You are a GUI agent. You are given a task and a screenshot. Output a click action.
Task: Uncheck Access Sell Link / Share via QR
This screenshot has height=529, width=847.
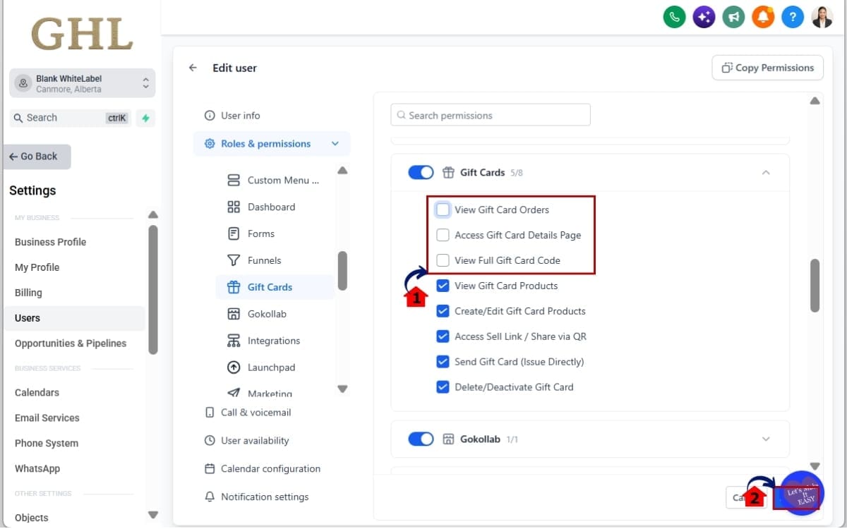[443, 336]
